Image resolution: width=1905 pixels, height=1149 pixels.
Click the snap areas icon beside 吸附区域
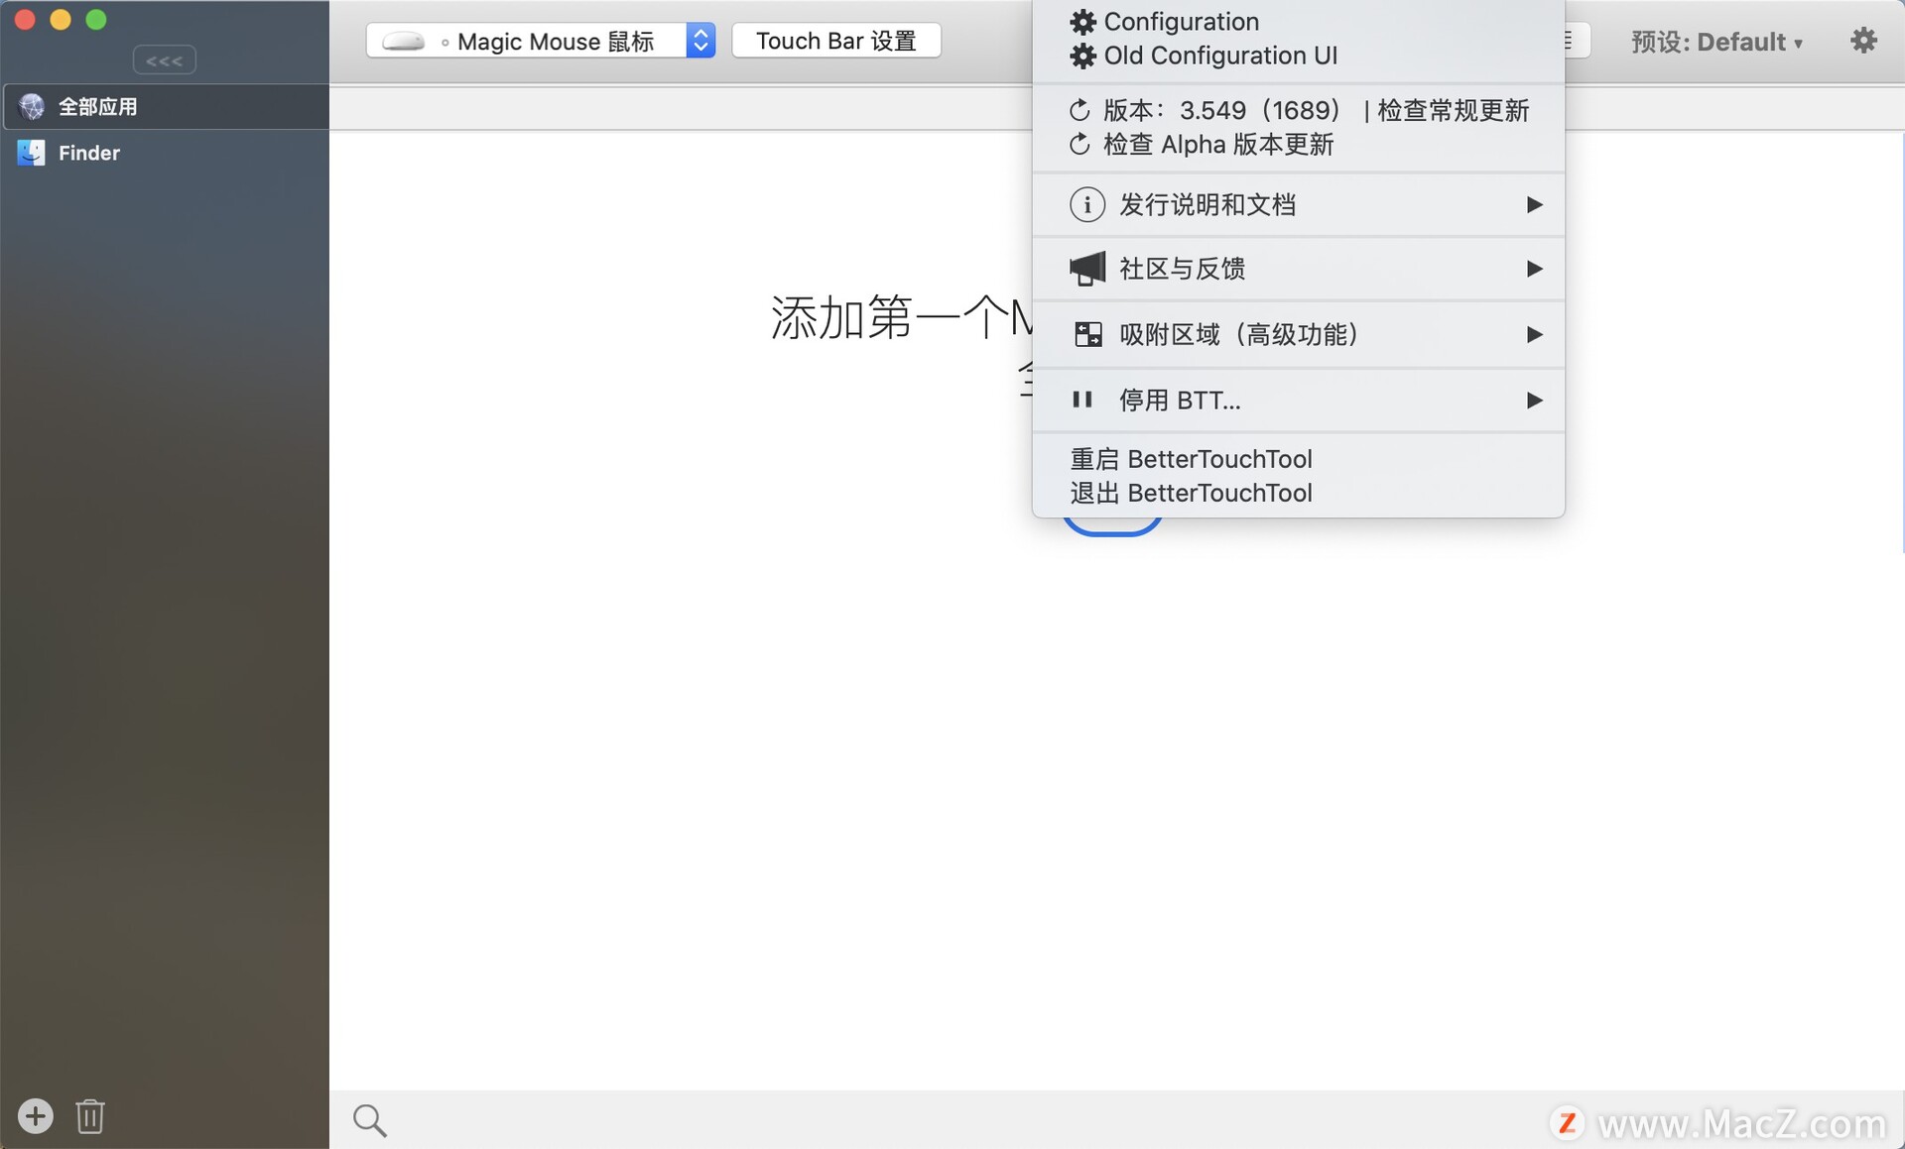click(1087, 335)
